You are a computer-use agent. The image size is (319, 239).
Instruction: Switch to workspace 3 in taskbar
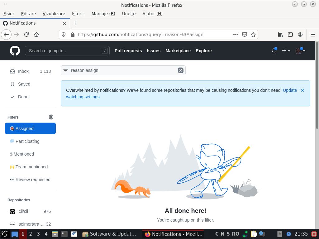pyautogui.click(x=38, y=234)
